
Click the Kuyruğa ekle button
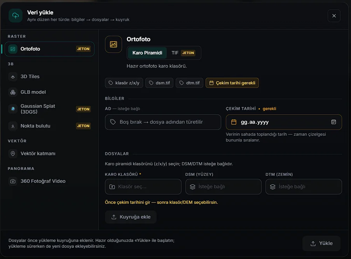(131, 217)
